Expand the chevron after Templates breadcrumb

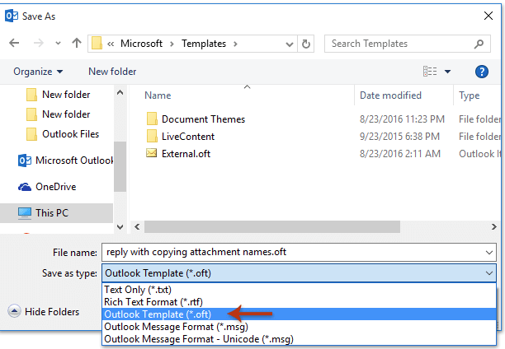235,44
